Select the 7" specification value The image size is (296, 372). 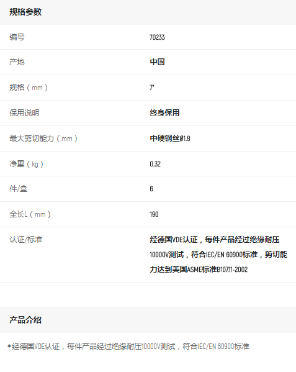coord(152,88)
